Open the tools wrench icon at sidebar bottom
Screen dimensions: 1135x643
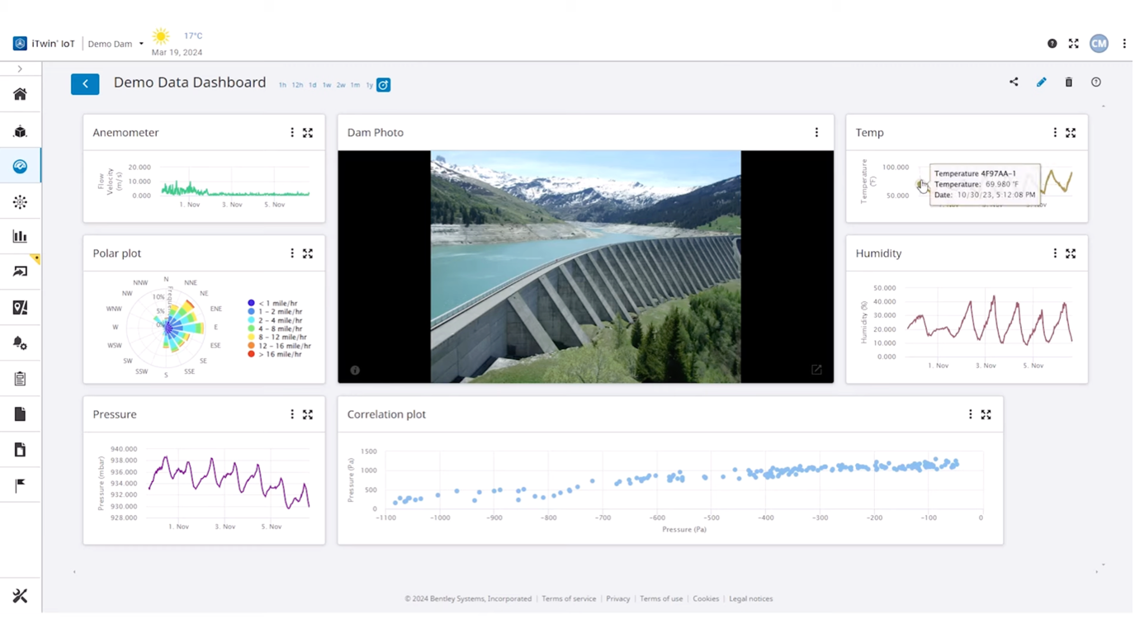tap(20, 596)
